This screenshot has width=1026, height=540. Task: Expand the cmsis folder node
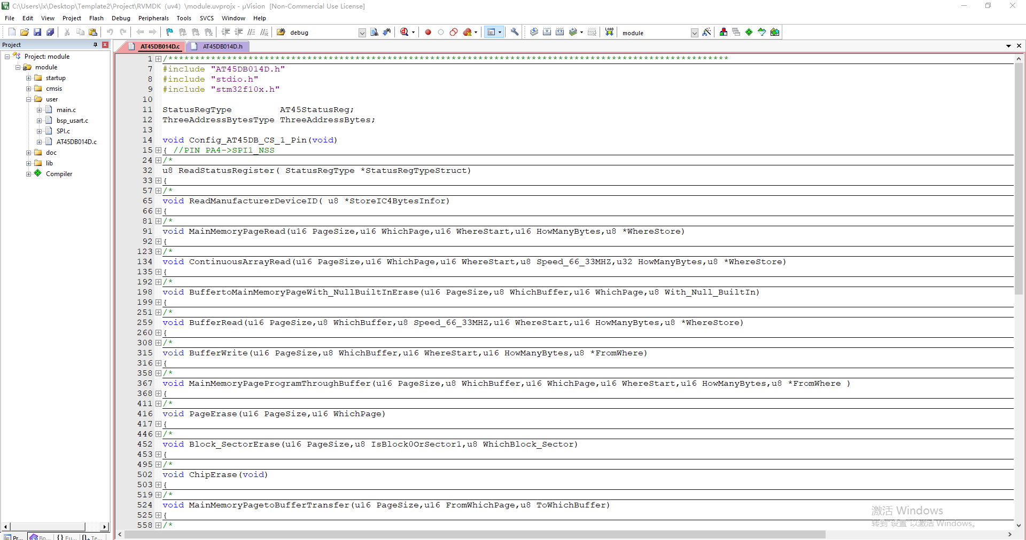[29, 89]
